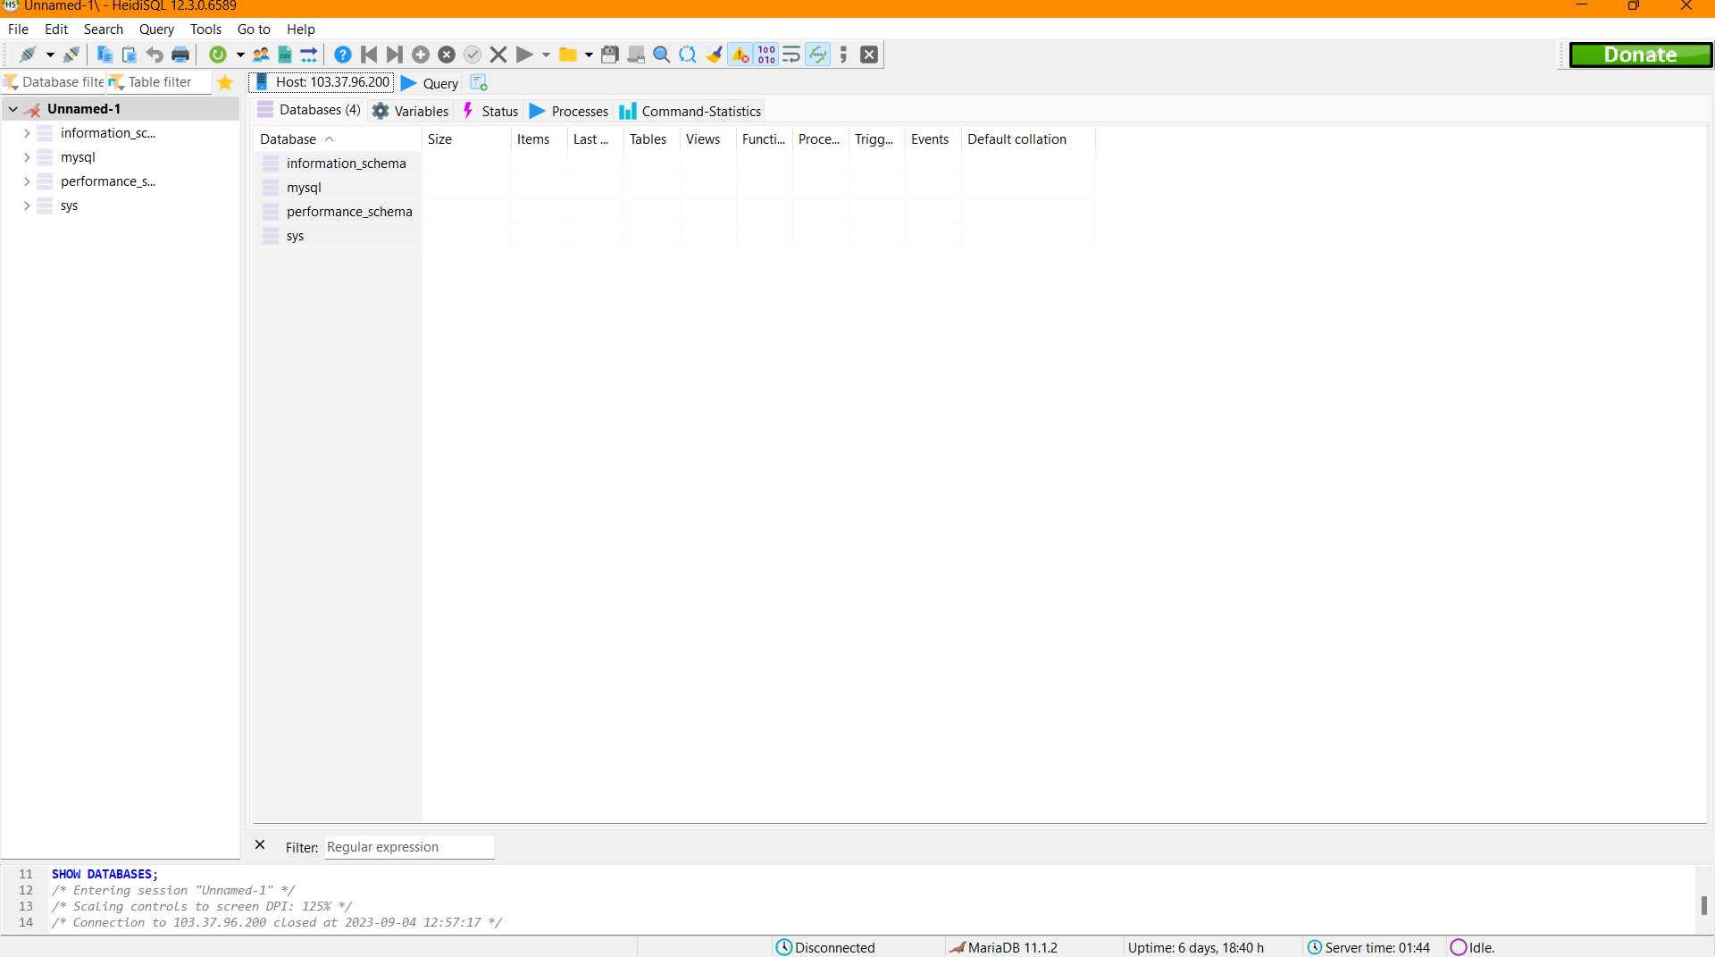Sort by the Database column header

click(x=338, y=139)
